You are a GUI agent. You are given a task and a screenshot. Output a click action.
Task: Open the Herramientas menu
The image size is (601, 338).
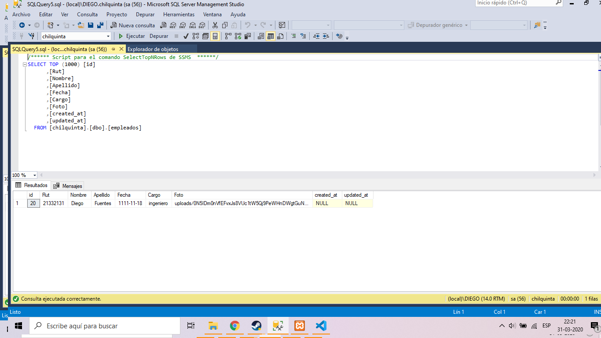(x=179, y=15)
